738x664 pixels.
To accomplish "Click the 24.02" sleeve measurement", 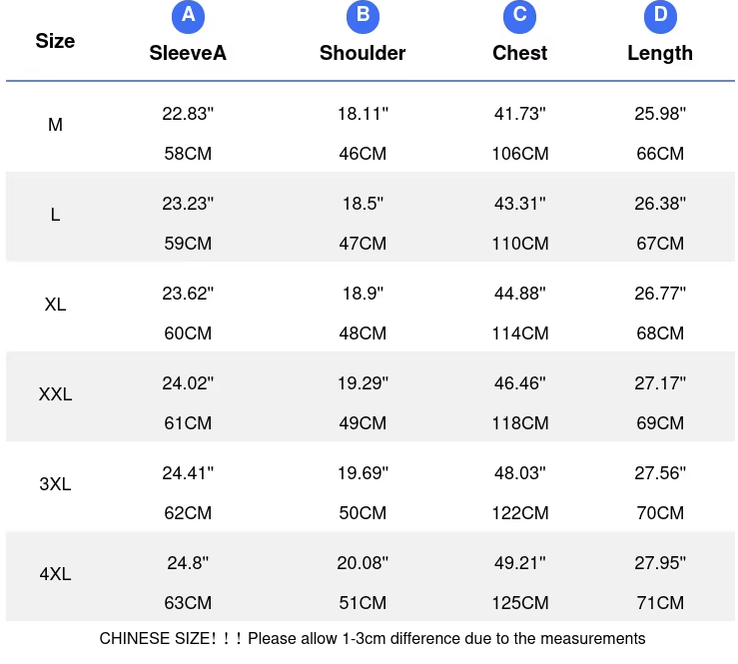I will tap(188, 383).
